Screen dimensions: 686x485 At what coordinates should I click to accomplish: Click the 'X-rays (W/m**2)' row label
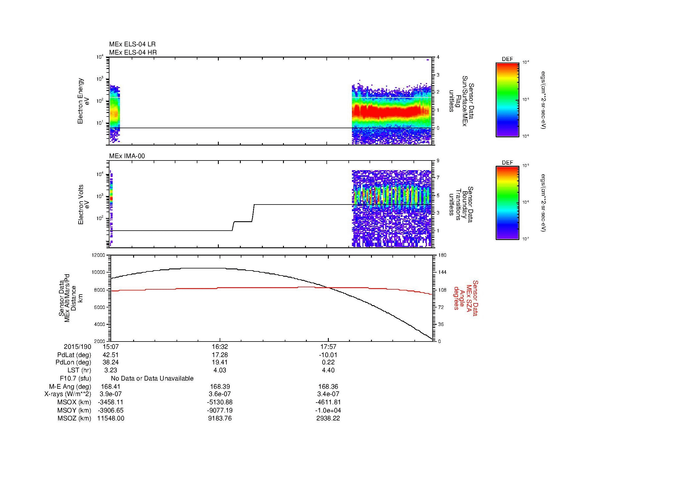coord(68,394)
